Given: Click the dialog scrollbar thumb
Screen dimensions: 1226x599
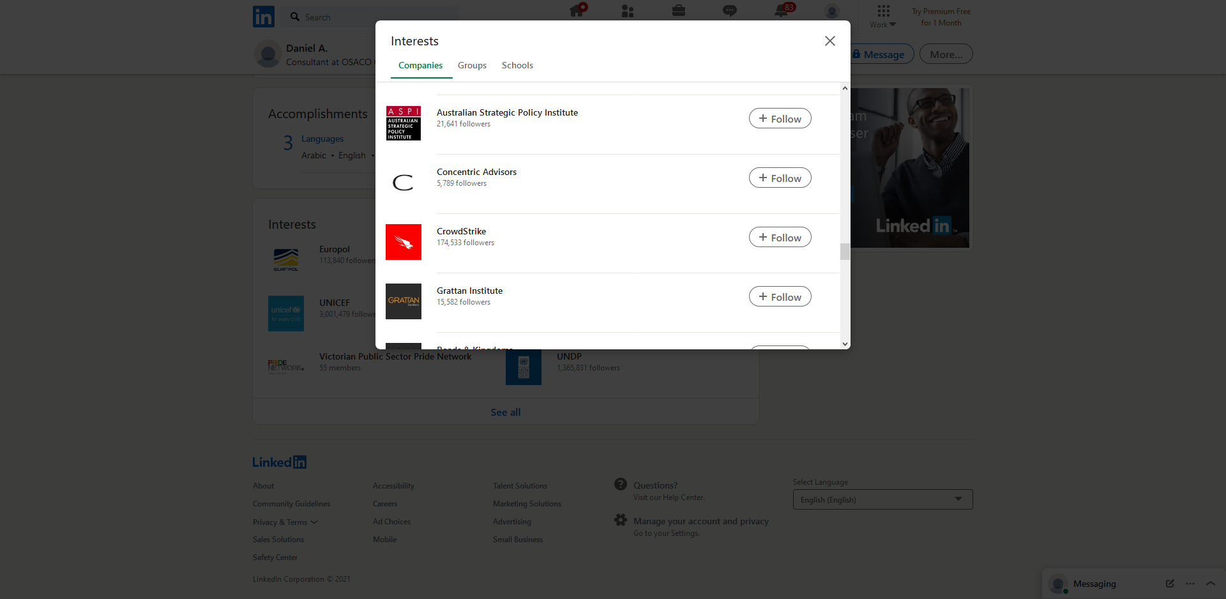Looking at the screenshot, I should coord(845,252).
